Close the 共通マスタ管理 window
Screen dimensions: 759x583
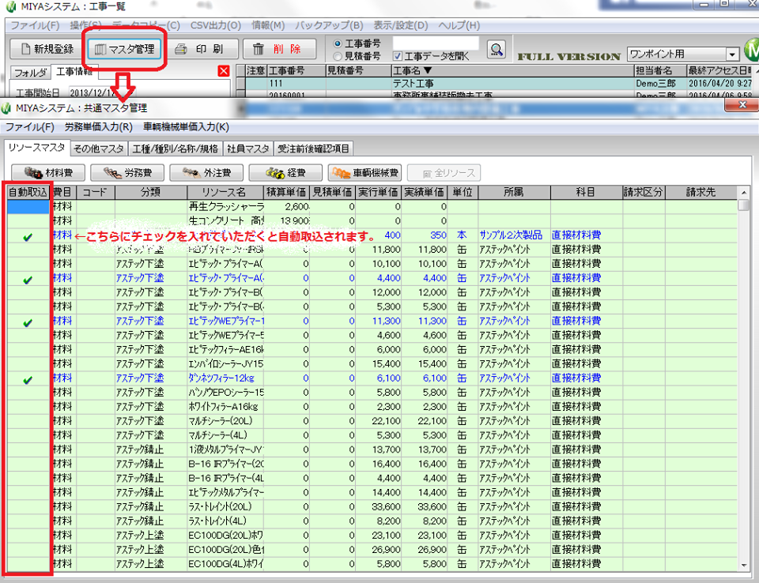[x=742, y=104]
